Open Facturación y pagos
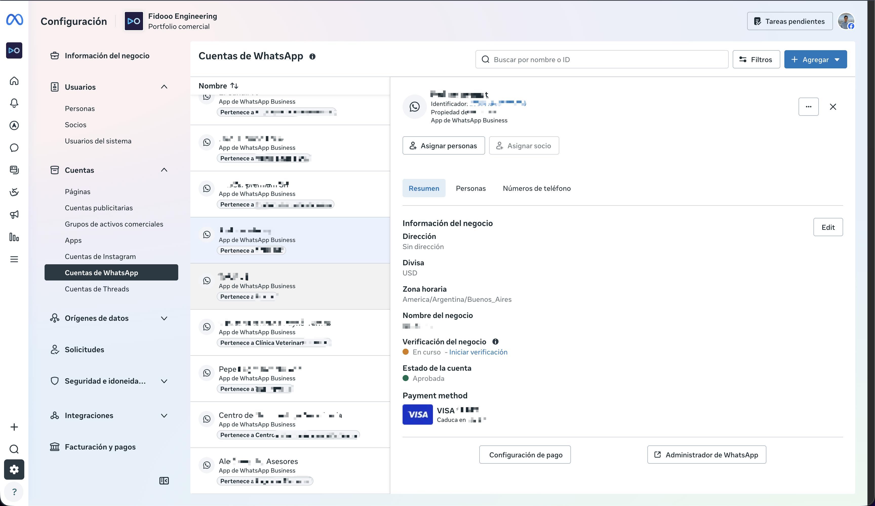 click(100, 446)
